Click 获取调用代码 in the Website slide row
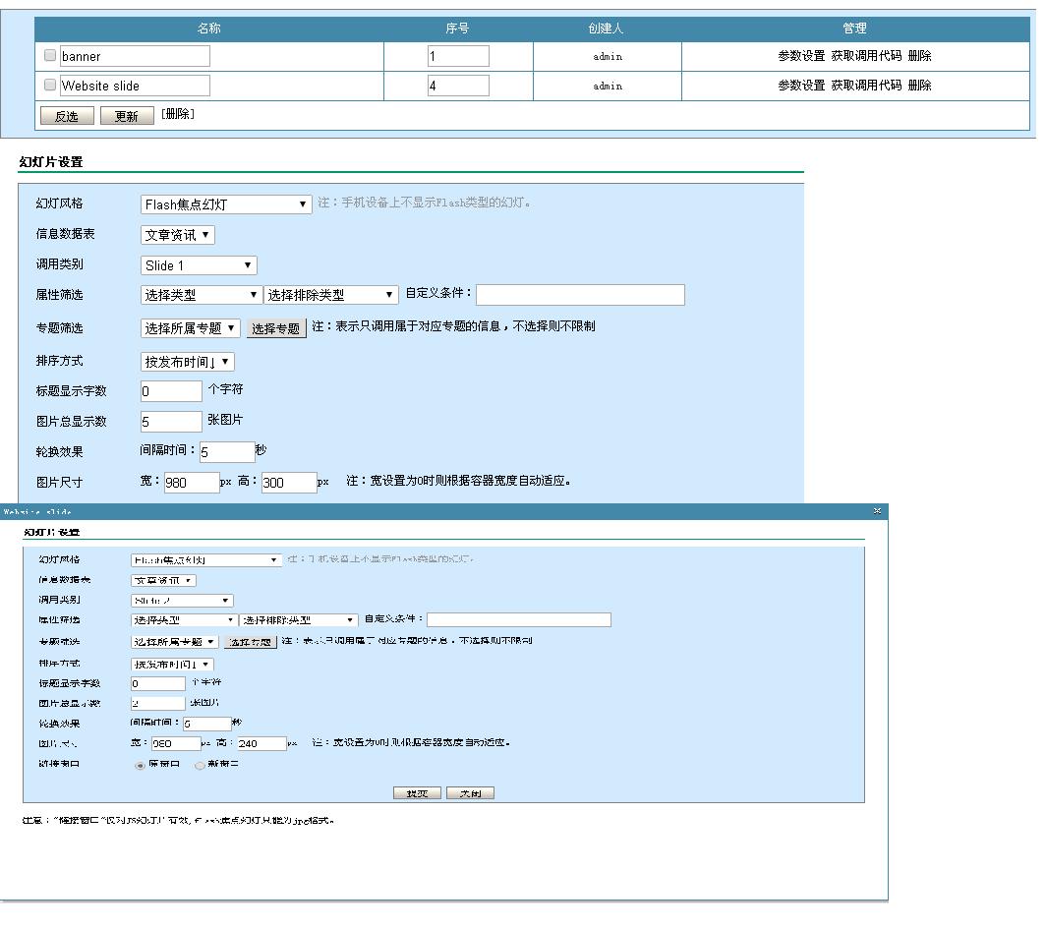This screenshot has width=1046, height=930. pyautogui.click(x=866, y=86)
